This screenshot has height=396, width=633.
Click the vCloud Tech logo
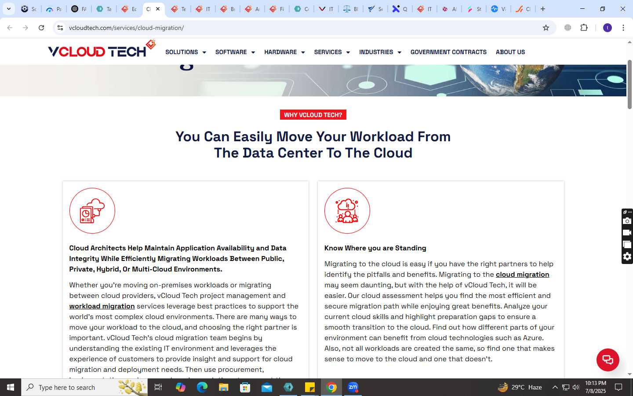[102, 49]
